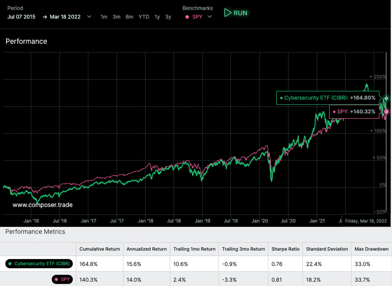This screenshot has height=286, width=392.
Task: Click the Period label
Action: [15, 8]
